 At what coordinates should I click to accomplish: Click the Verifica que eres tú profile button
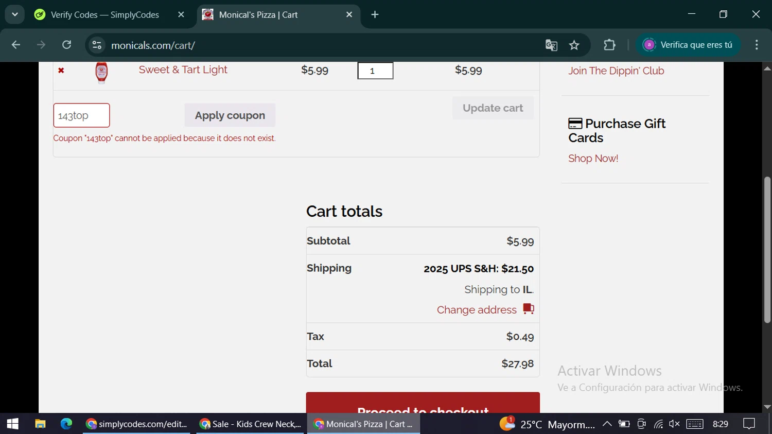688,45
